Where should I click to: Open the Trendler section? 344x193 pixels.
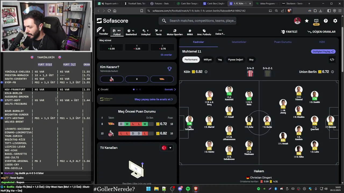pyautogui.click(x=103, y=31)
